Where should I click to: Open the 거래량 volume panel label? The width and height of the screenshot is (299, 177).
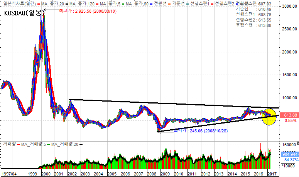pos(8,144)
